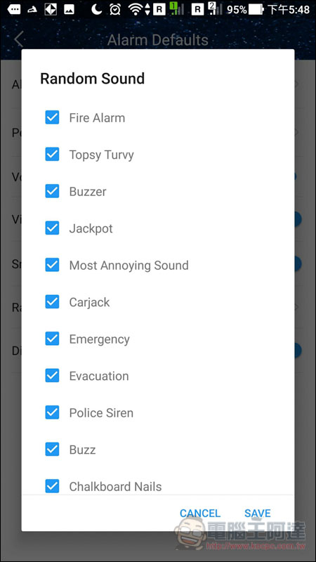Toggle the Police Siren checkbox

52,412
